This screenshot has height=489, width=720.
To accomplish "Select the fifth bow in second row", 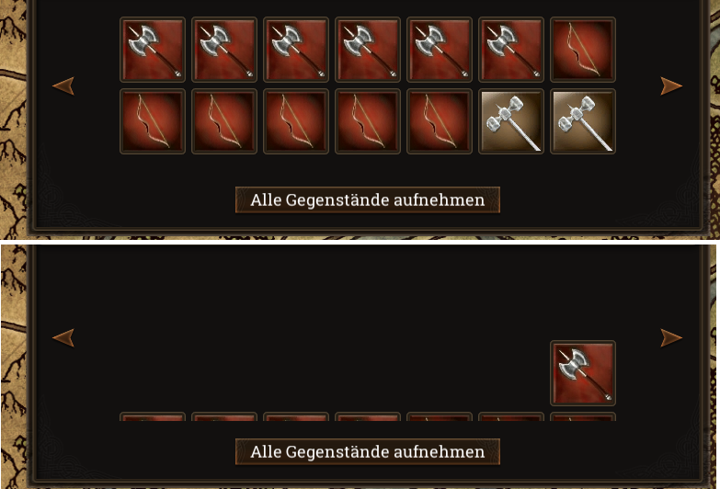I will point(440,121).
